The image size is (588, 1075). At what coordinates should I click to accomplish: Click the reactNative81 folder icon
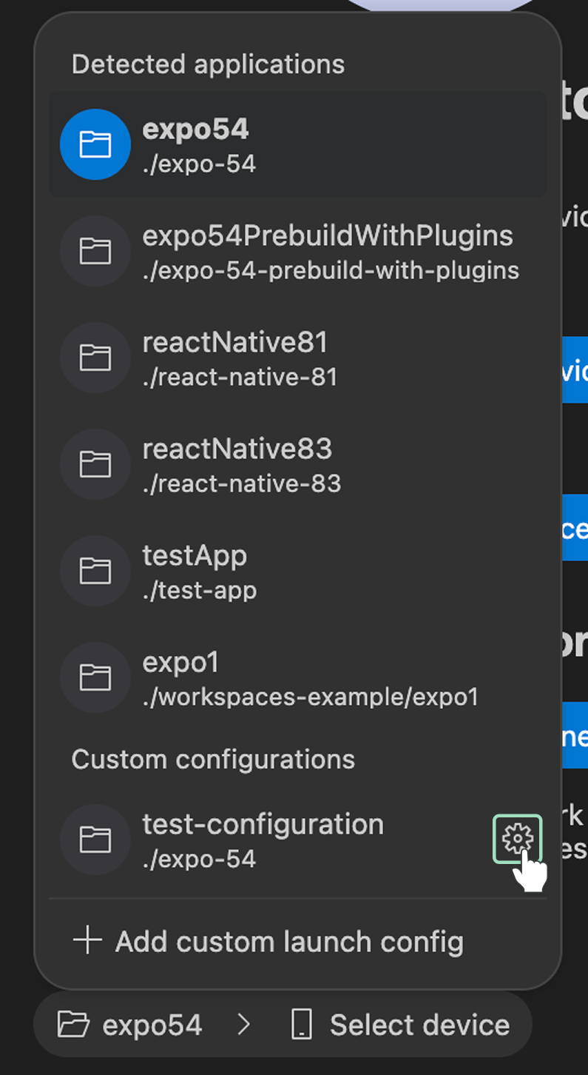point(95,358)
